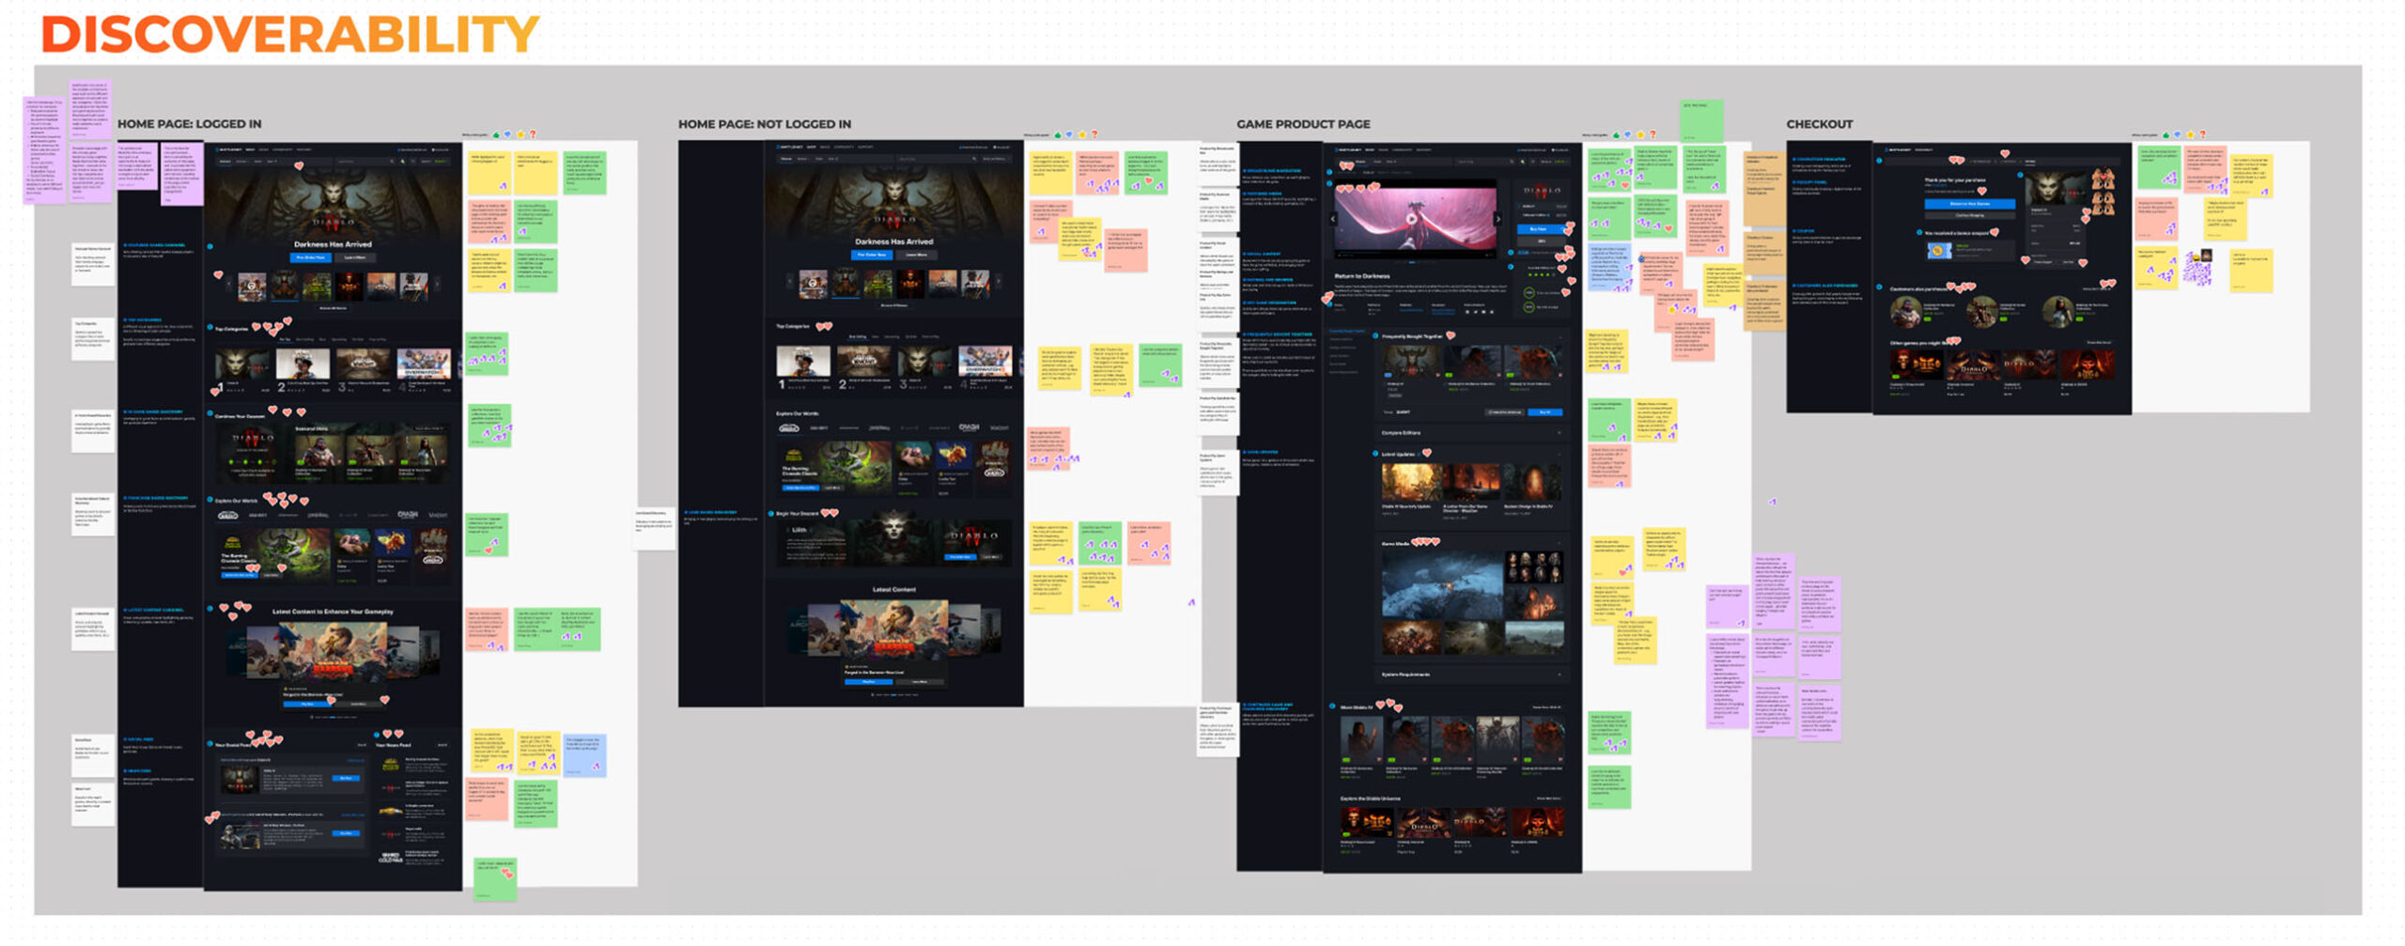Click blue gem legend icon above Not Logged In notes
Screen dimensions: 2405x946
(1071, 134)
